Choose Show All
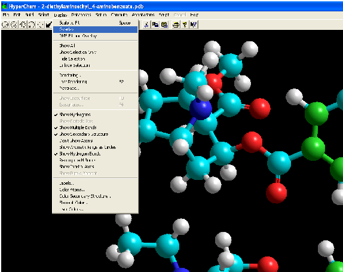The image size is (343, 272). pyautogui.click(x=95, y=45)
